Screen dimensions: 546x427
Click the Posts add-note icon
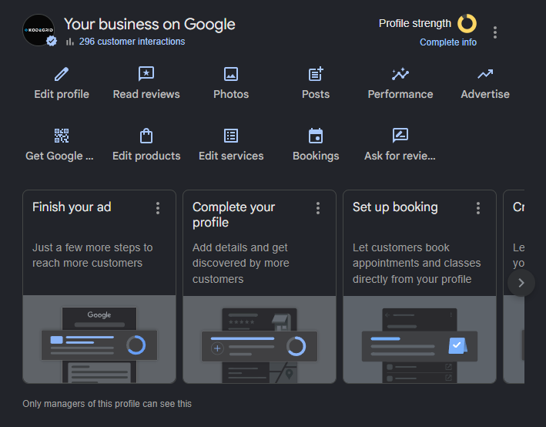[316, 74]
